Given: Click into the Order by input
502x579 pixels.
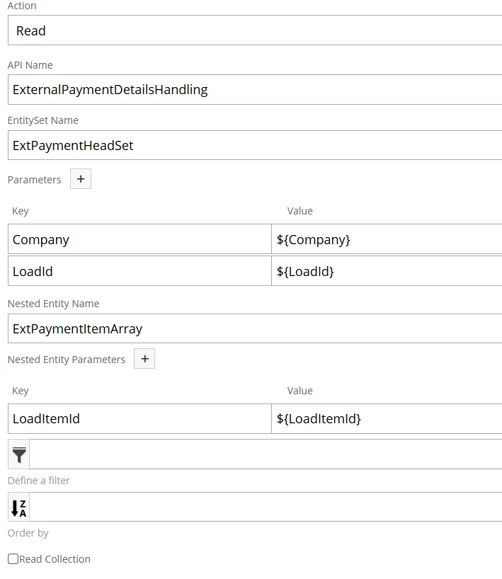Looking at the screenshot, I should [x=266, y=507].
